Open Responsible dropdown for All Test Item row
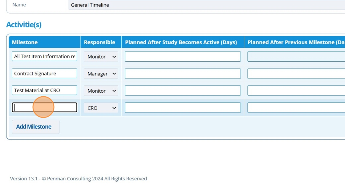This screenshot has height=192, width=345. (x=101, y=57)
